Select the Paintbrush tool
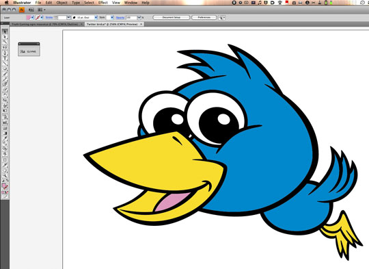Screen dimensions: 369x269 click(x=5, y=74)
